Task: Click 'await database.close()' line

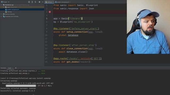Action: pos(73,52)
